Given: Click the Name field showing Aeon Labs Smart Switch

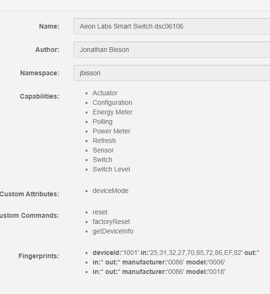Looking at the screenshot, I should (x=172, y=26).
